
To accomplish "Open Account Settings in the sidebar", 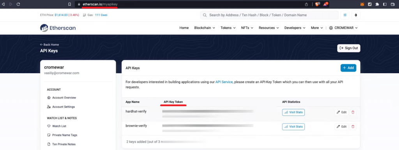I will [61, 107].
